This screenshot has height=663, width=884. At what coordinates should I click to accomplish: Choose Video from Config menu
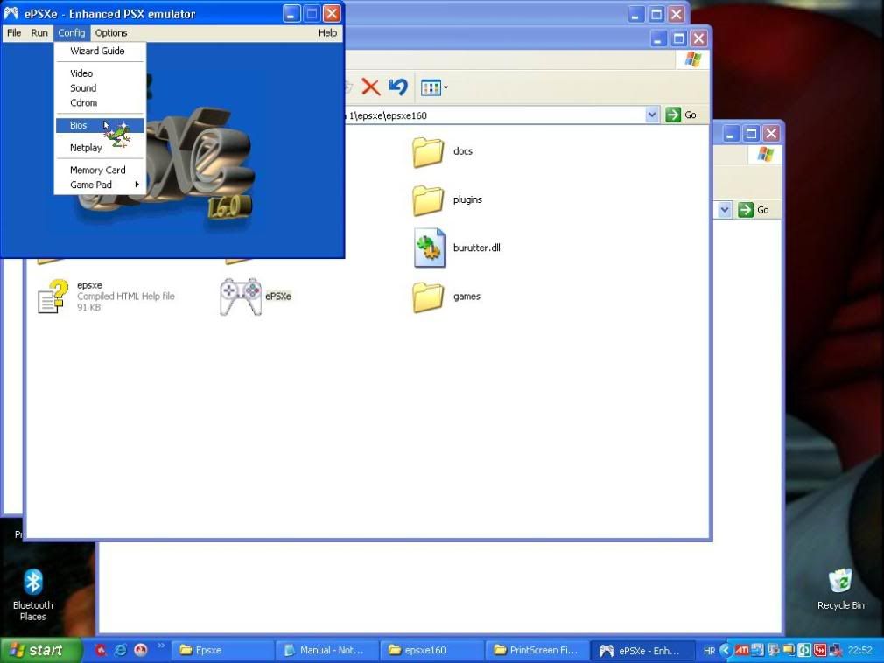[x=100, y=73]
